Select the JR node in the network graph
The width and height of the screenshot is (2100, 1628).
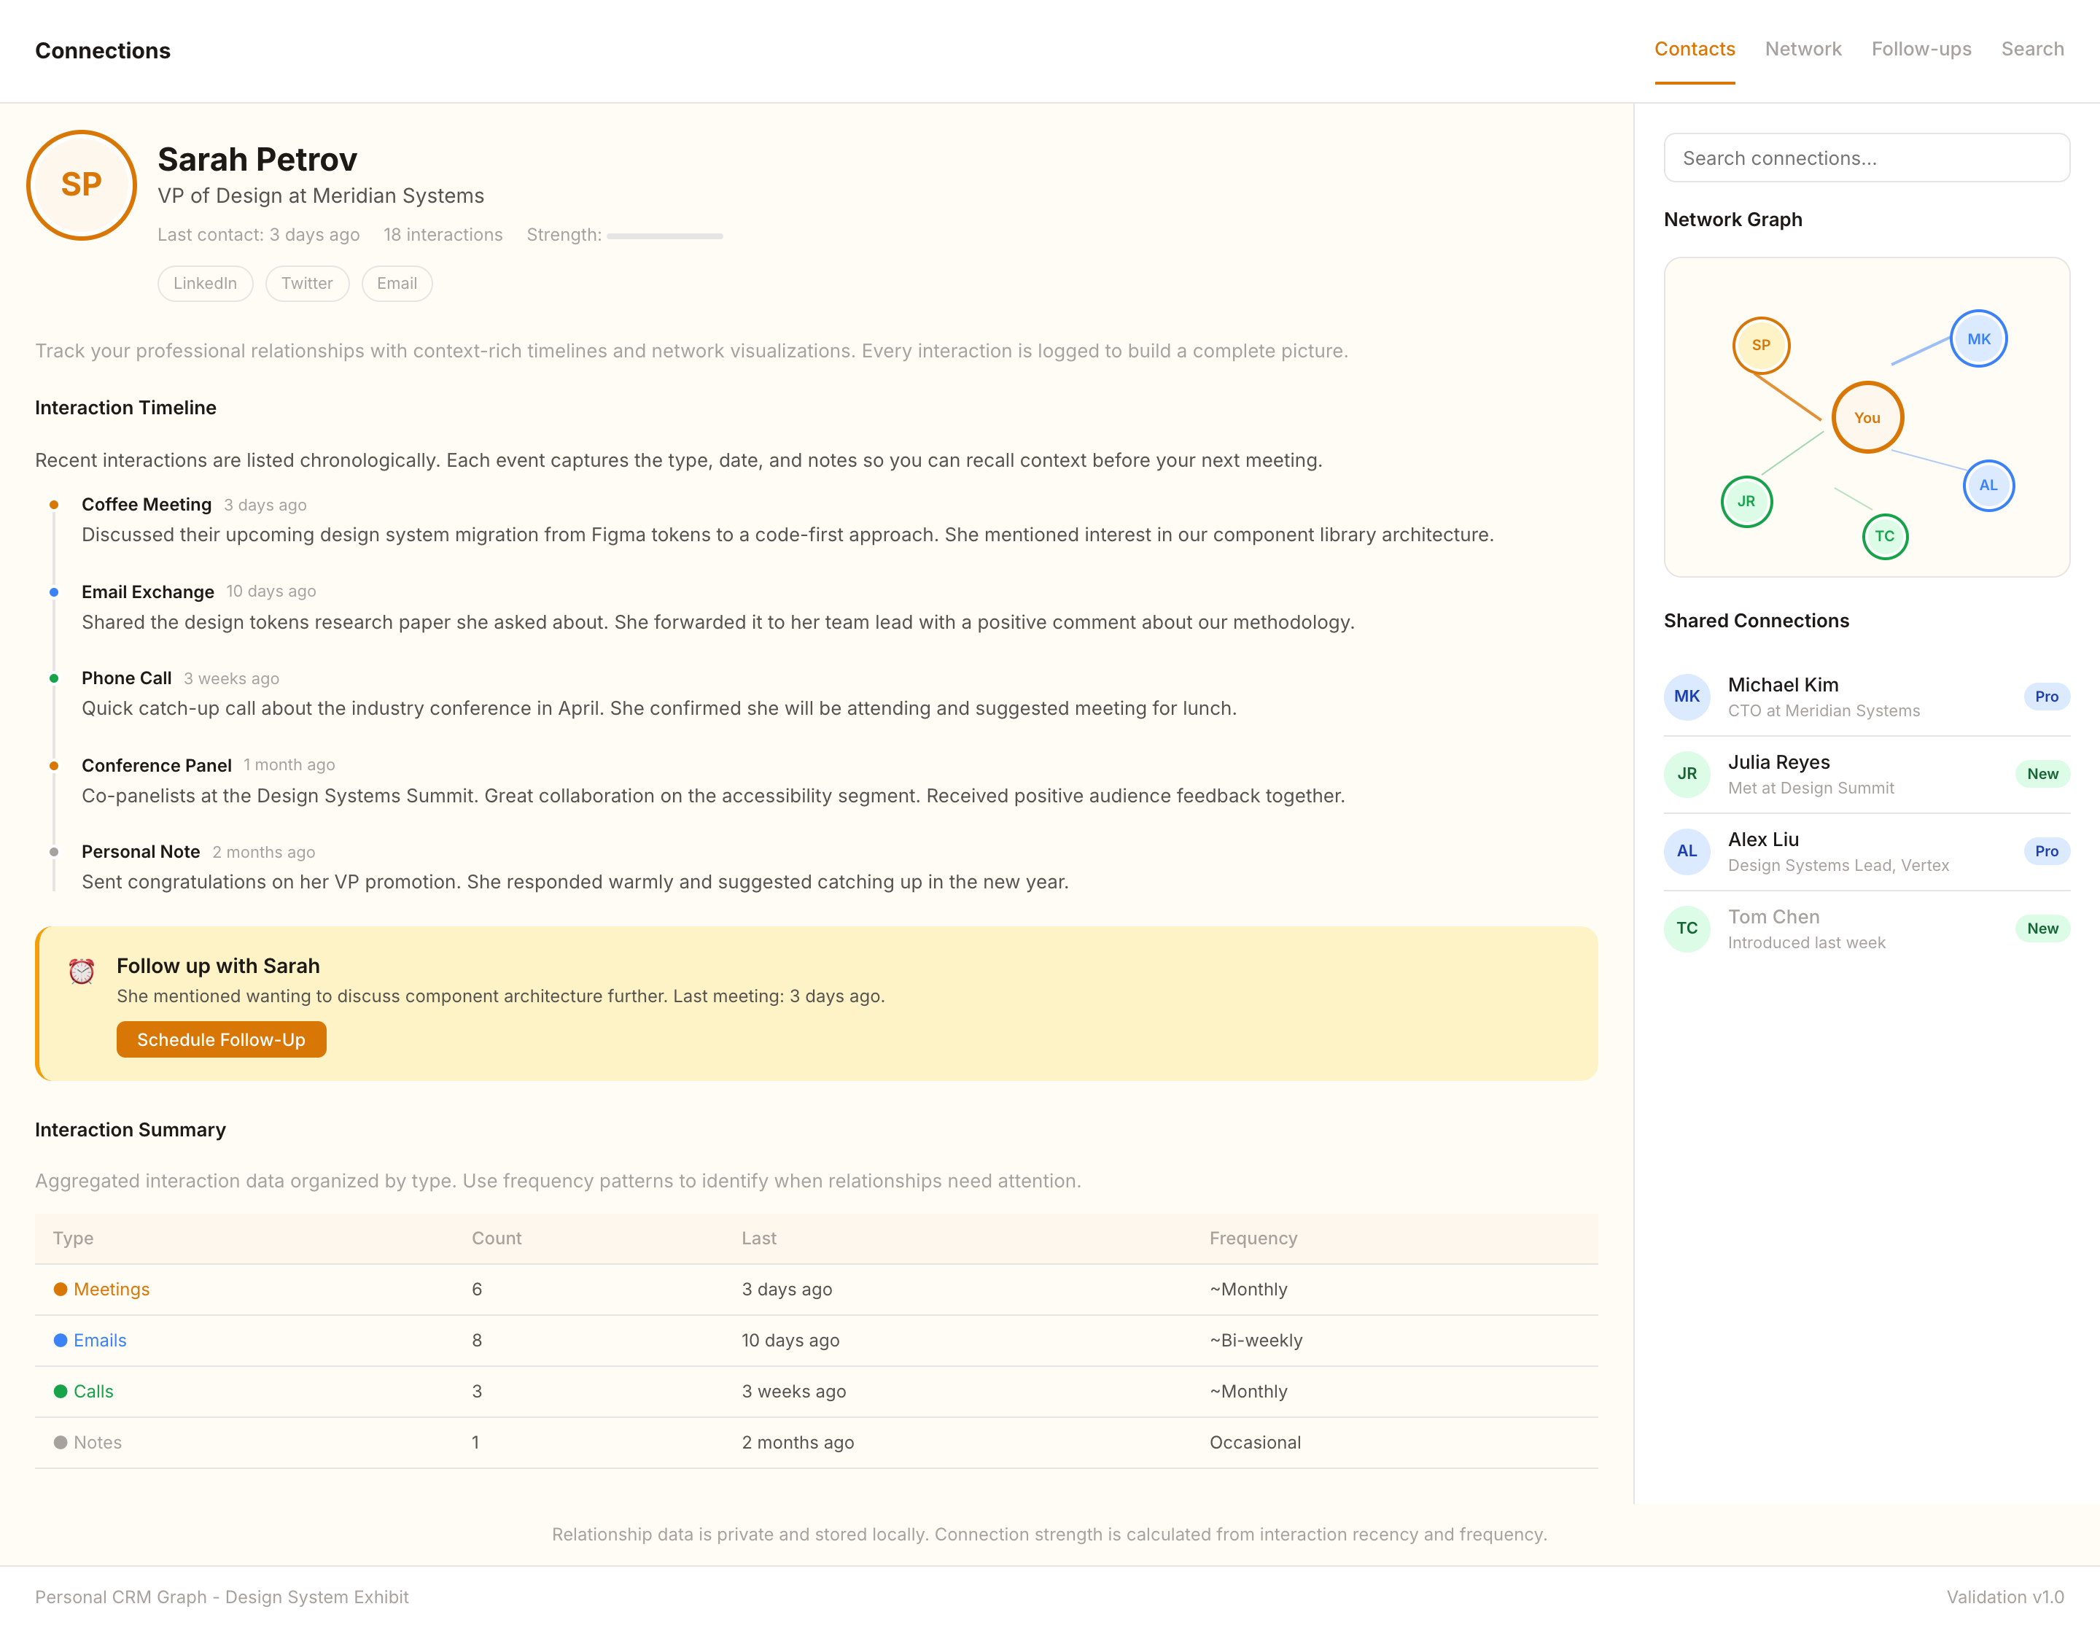1746,501
